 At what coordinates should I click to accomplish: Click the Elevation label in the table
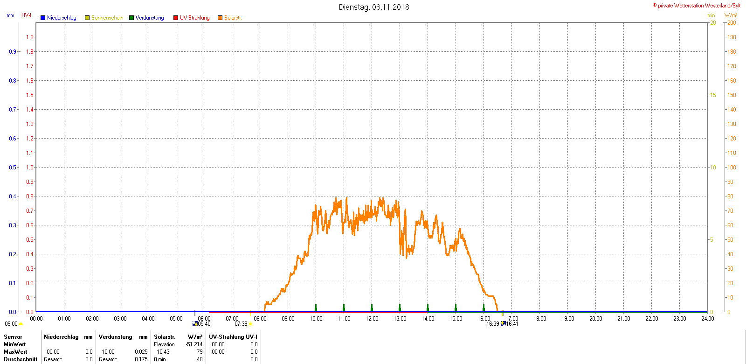pyautogui.click(x=164, y=344)
